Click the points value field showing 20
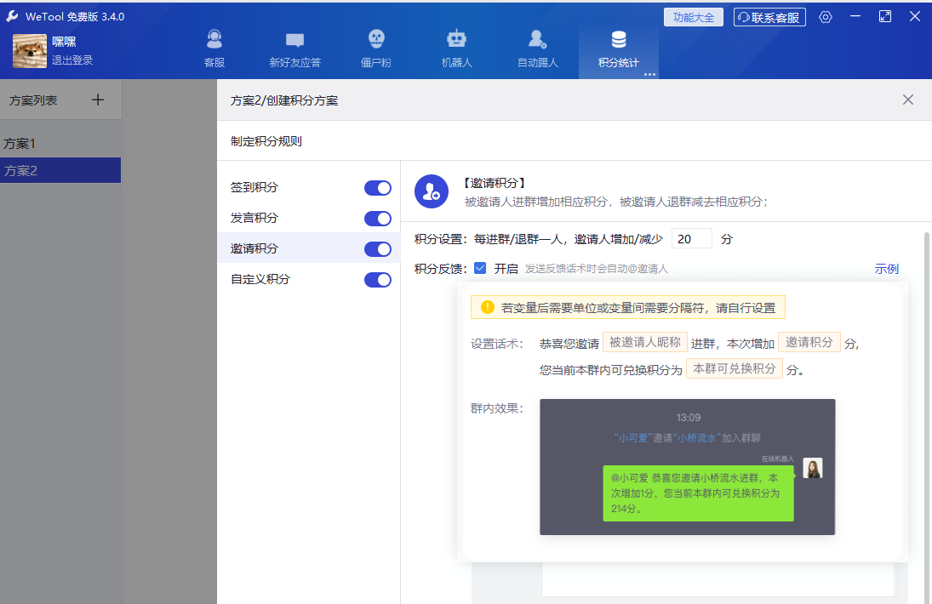The width and height of the screenshot is (932, 604). (691, 239)
